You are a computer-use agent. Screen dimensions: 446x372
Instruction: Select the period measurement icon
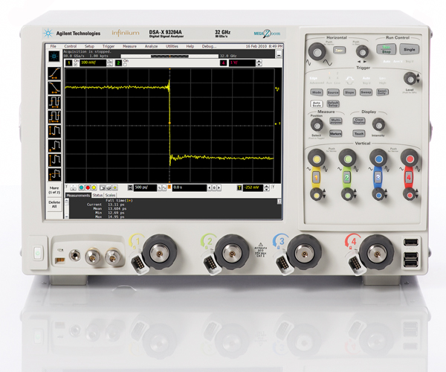[x=54, y=102]
